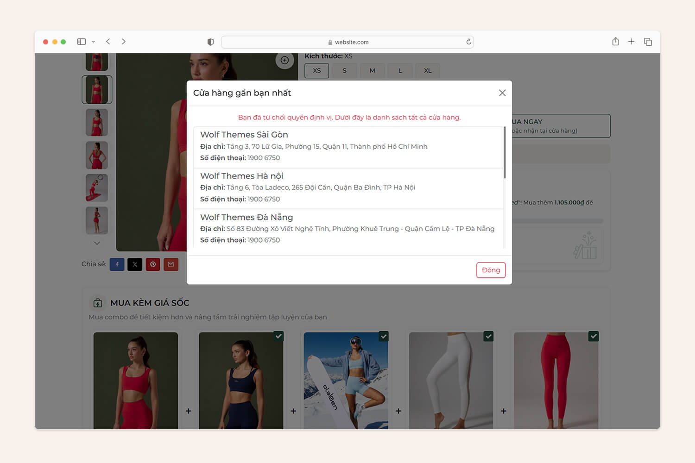
Task: Focus the website.com address bar
Action: pos(347,42)
